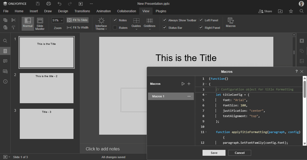Toggle Slides panel in left sidebar
The height and width of the screenshot is (160, 307).
(5, 51)
